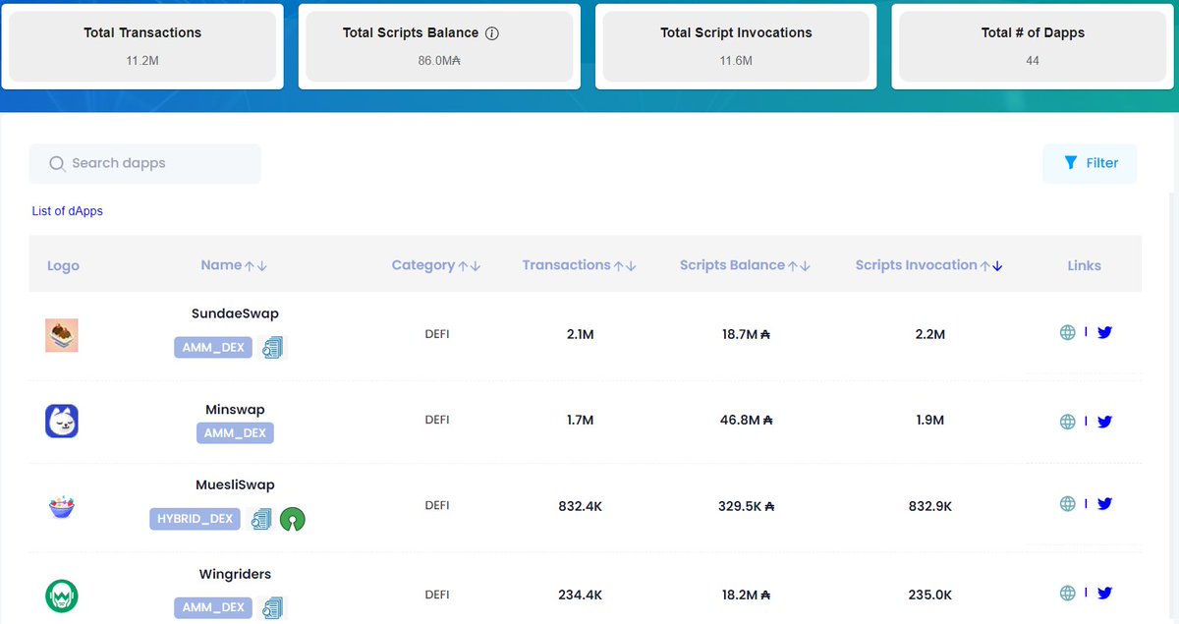Click the SundaeSwap audit document icon

pyautogui.click(x=272, y=347)
